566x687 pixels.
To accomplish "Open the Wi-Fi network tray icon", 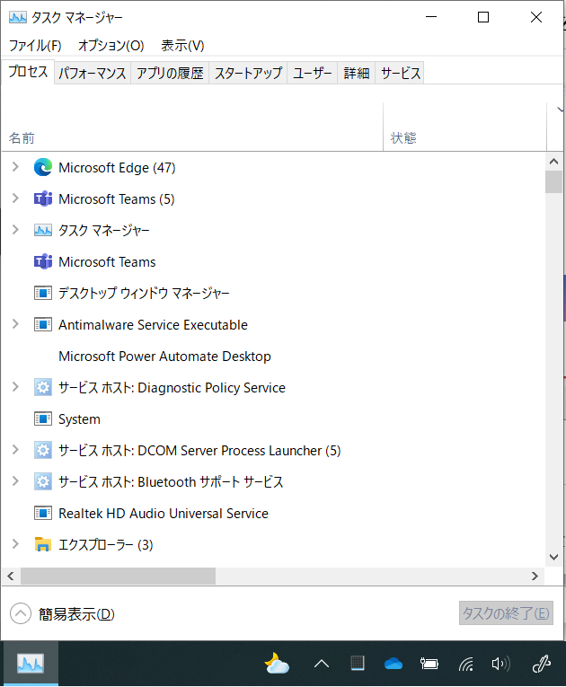I will (465, 664).
